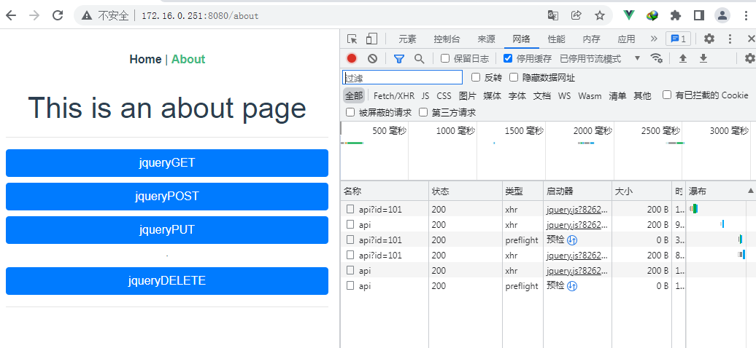Screen dimensions: 756x348
Task: Open the issues counter badge showing 1
Action: click(679, 39)
